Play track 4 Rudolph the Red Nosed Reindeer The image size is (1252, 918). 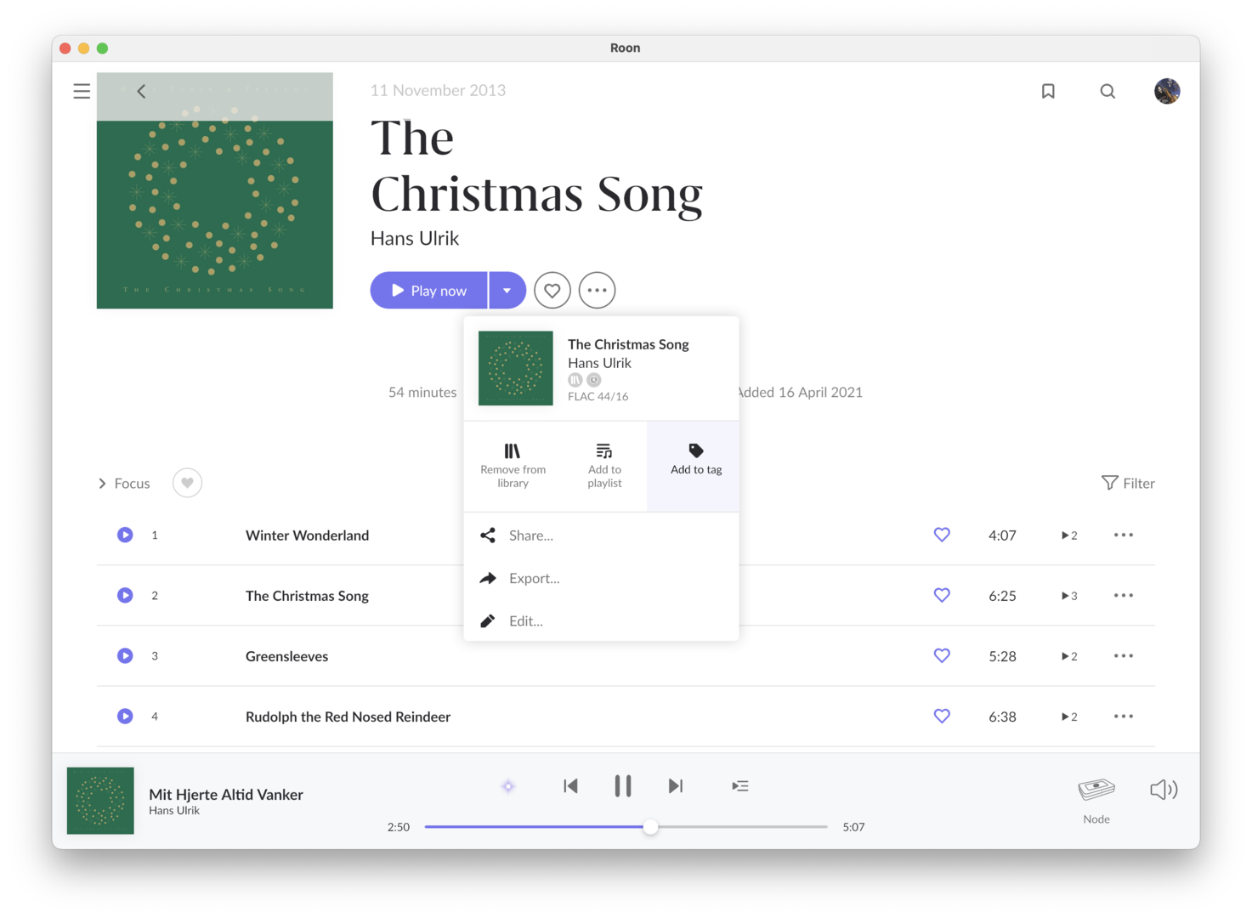(x=125, y=716)
